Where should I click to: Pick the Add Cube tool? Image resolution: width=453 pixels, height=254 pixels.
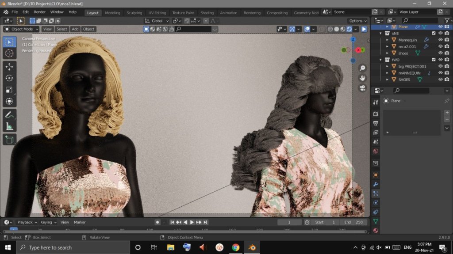tap(9, 140)
